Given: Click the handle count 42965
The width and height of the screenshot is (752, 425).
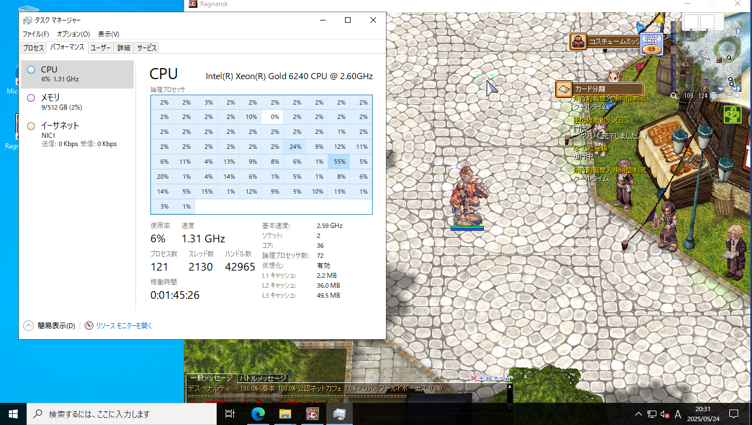Looking at the screenshot, I should point(240,267).
